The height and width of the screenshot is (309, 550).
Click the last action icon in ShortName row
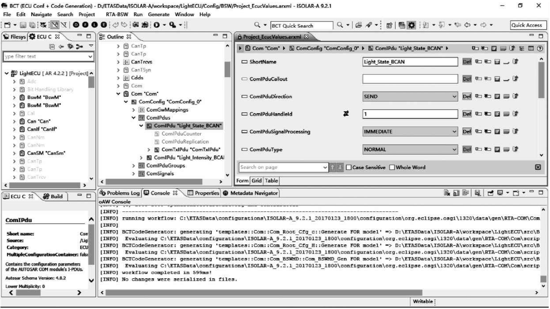pos(516,62)
